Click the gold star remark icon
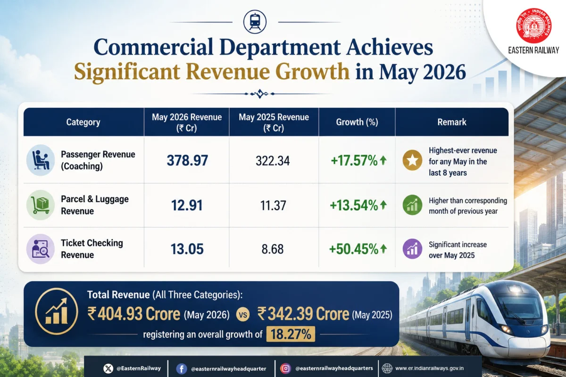 click(x=412, y=161)
